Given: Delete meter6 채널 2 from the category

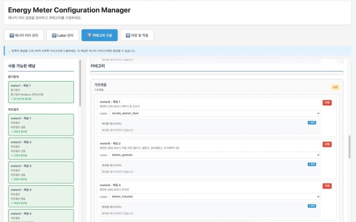Looking at the screenshot, I should coord(327,144).
